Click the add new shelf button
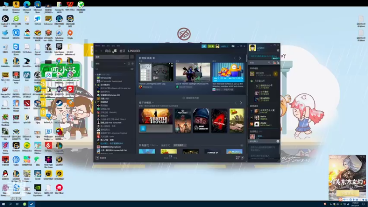This screenshot has height=207, width=368. [x=191, y=98]
